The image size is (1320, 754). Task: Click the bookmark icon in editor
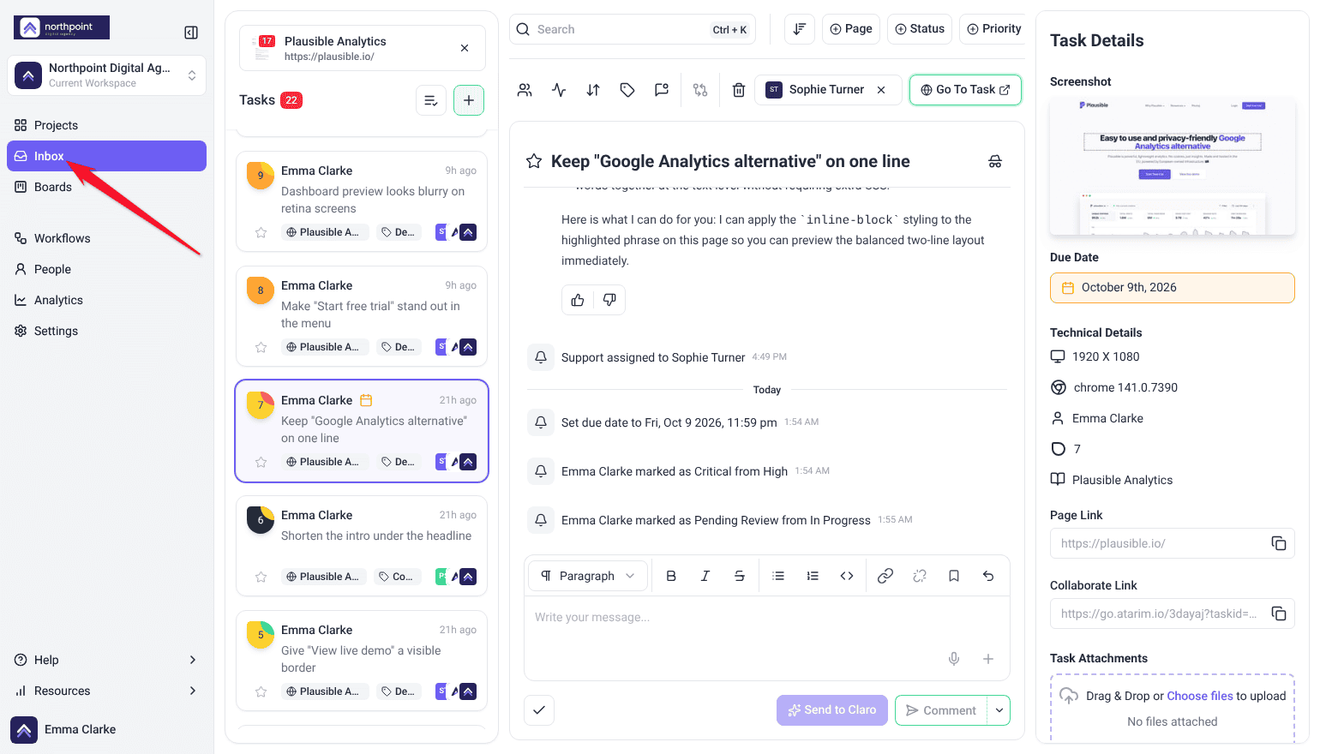[x=954, y=576]
